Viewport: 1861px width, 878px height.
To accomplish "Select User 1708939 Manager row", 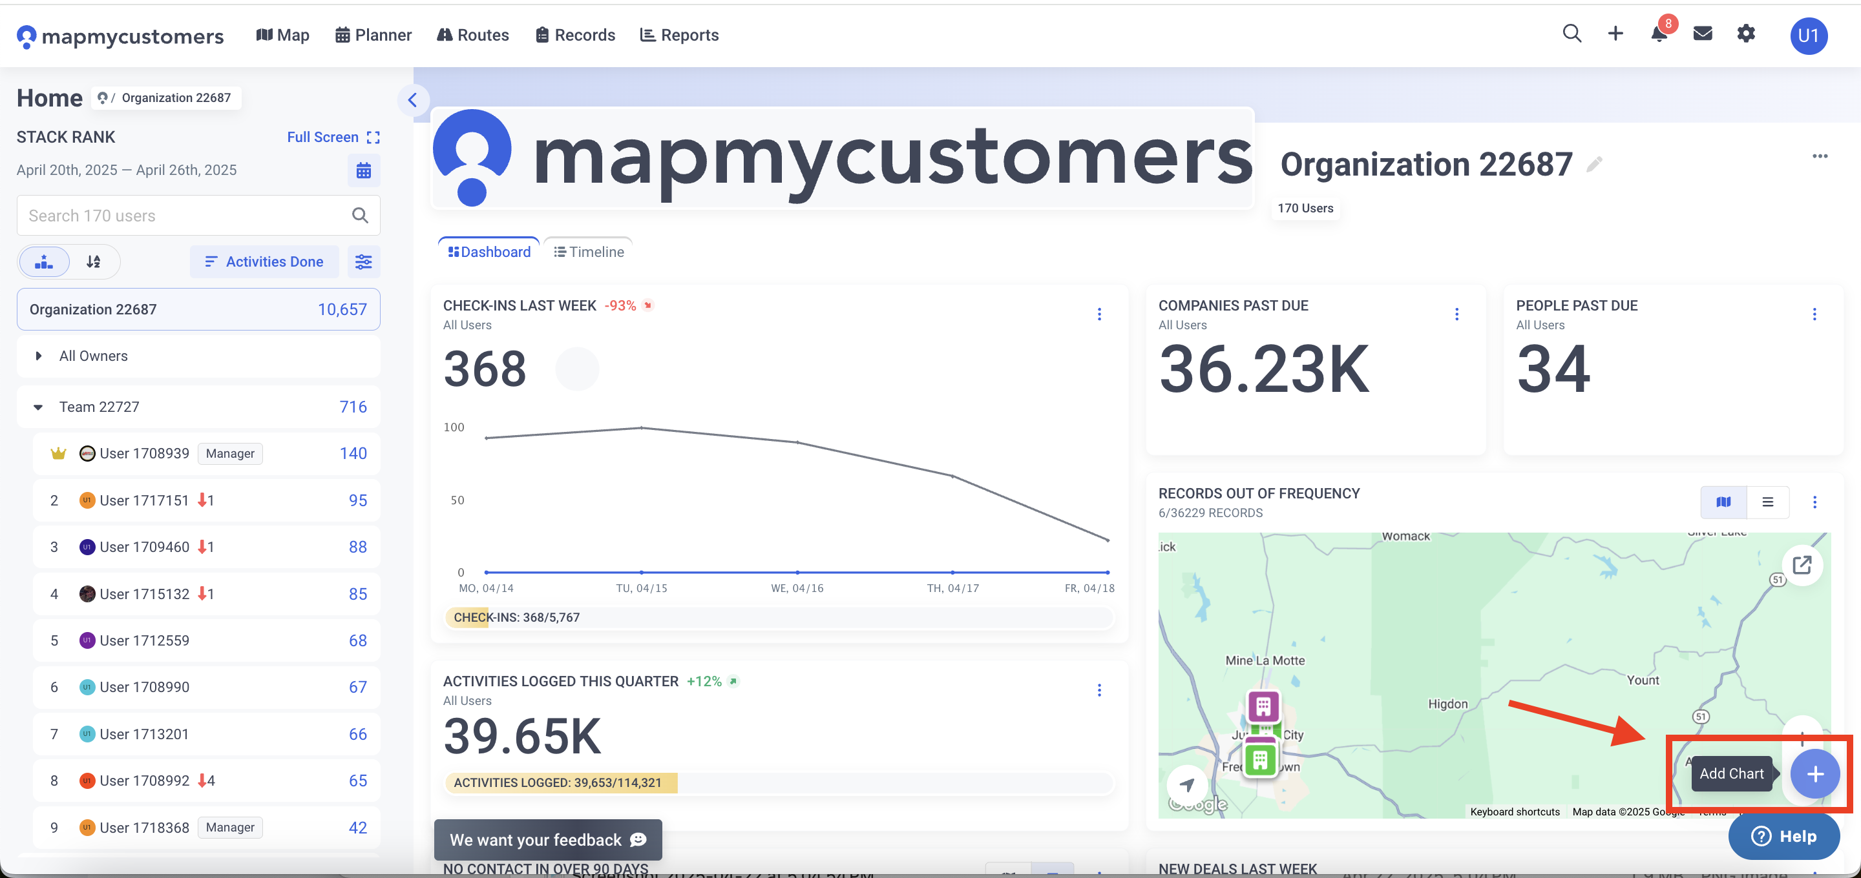I will (x=206, y=453).
